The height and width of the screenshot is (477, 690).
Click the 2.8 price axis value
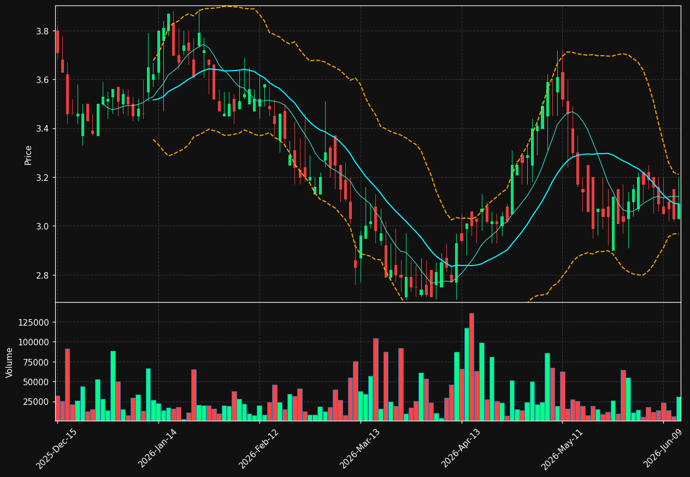(x=44, y=275)
